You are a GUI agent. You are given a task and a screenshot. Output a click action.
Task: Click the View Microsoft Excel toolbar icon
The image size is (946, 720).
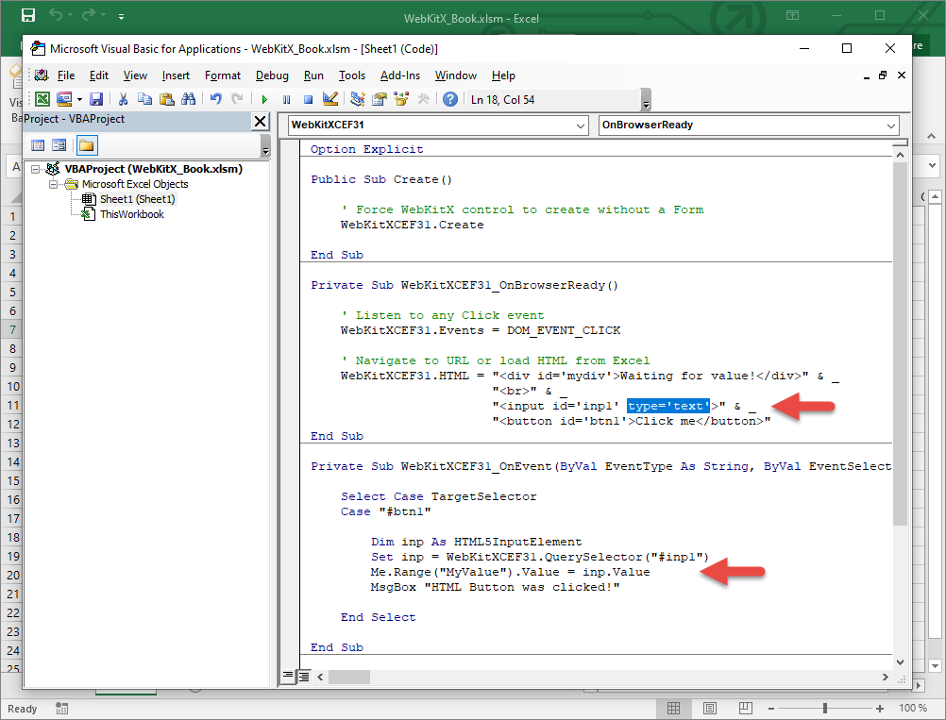(42, 99)
